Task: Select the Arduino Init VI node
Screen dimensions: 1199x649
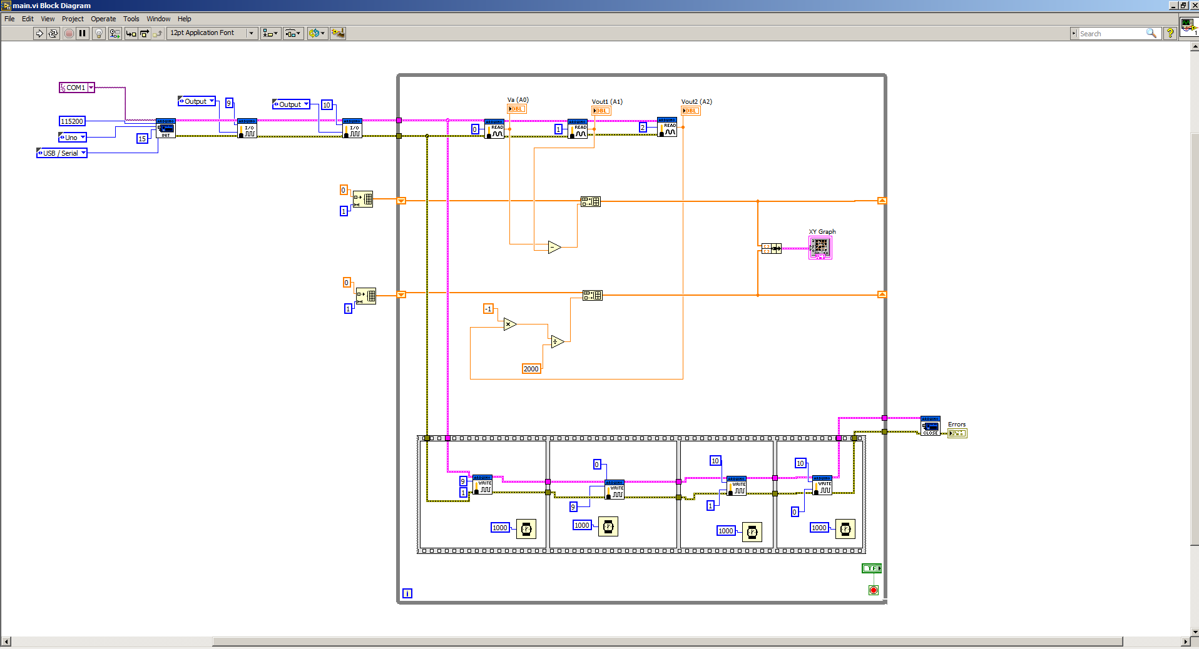Action: [166, 128]
